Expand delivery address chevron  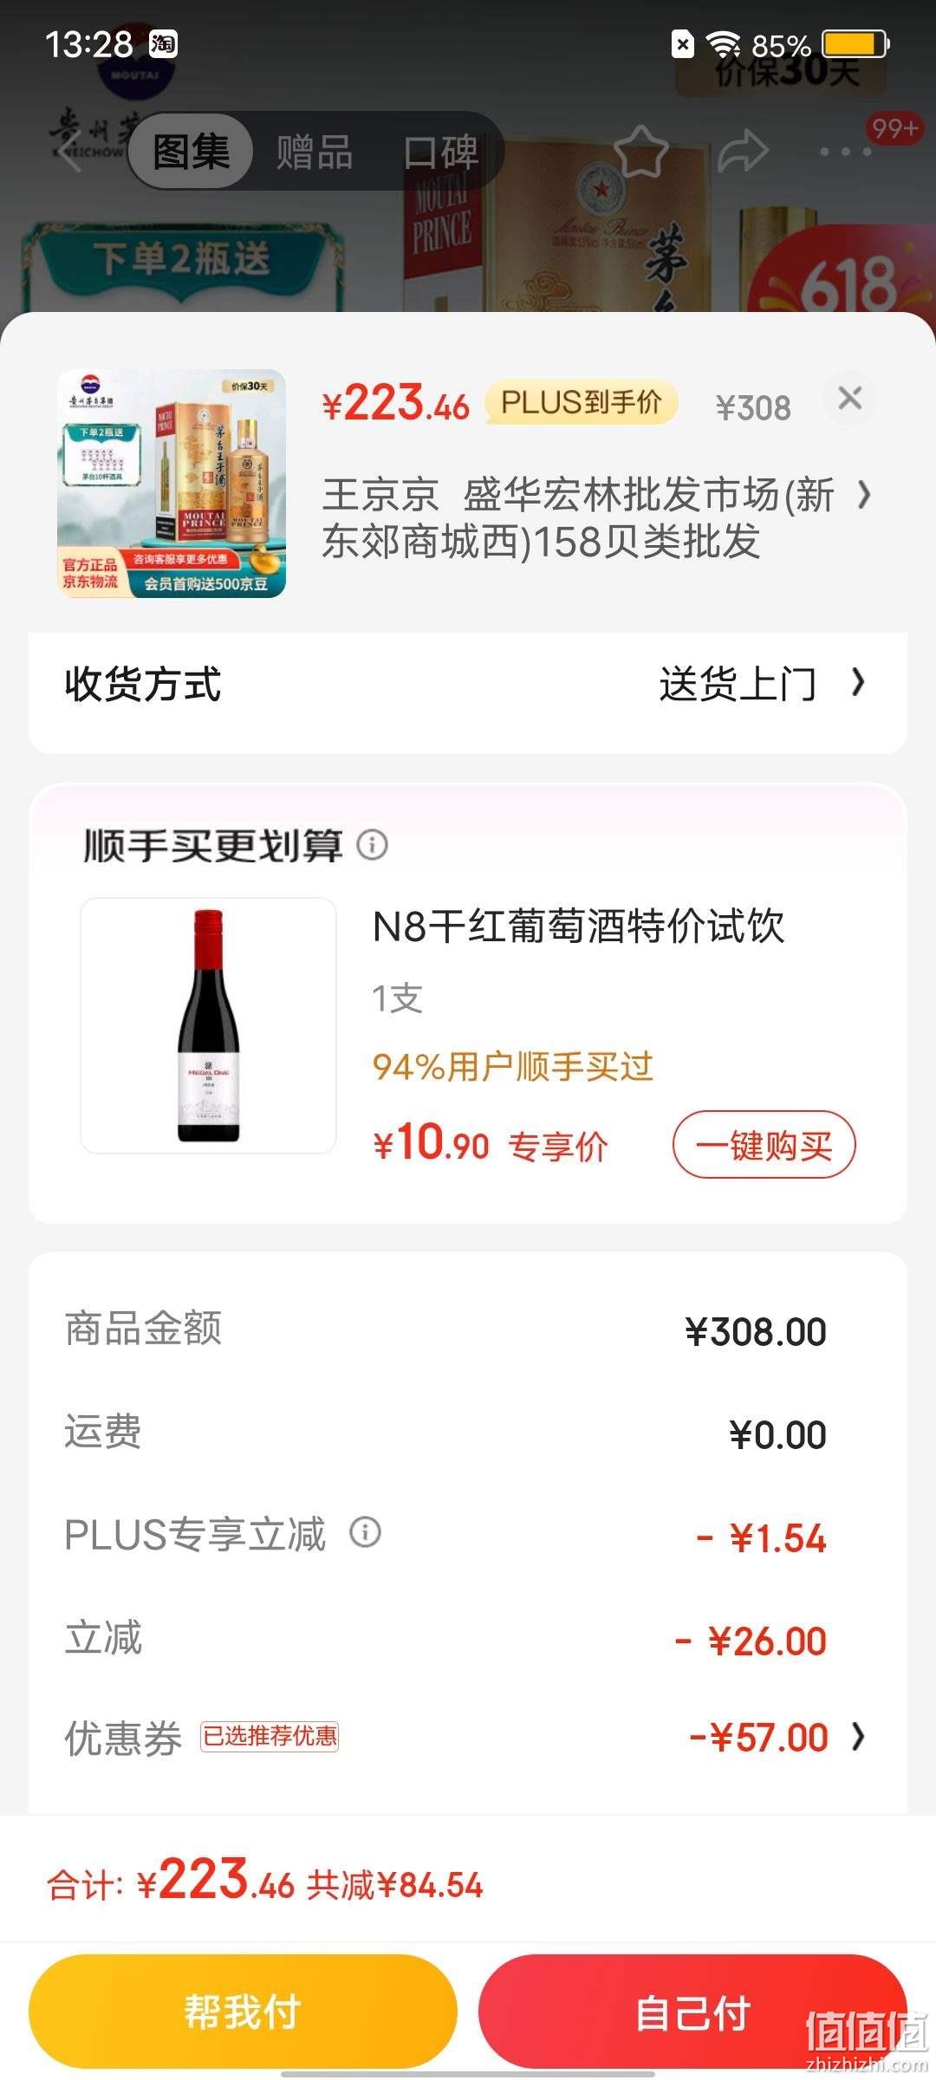coord(863,496)
